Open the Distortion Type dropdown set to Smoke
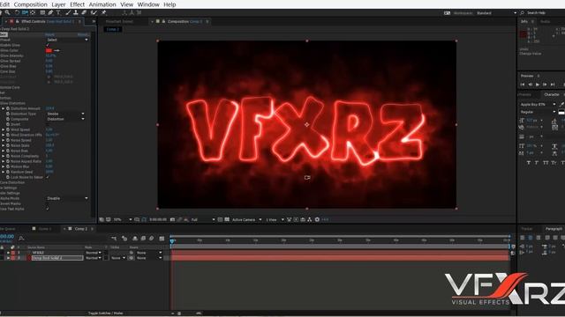Viewport: 565px width, 317px height. 66,114
